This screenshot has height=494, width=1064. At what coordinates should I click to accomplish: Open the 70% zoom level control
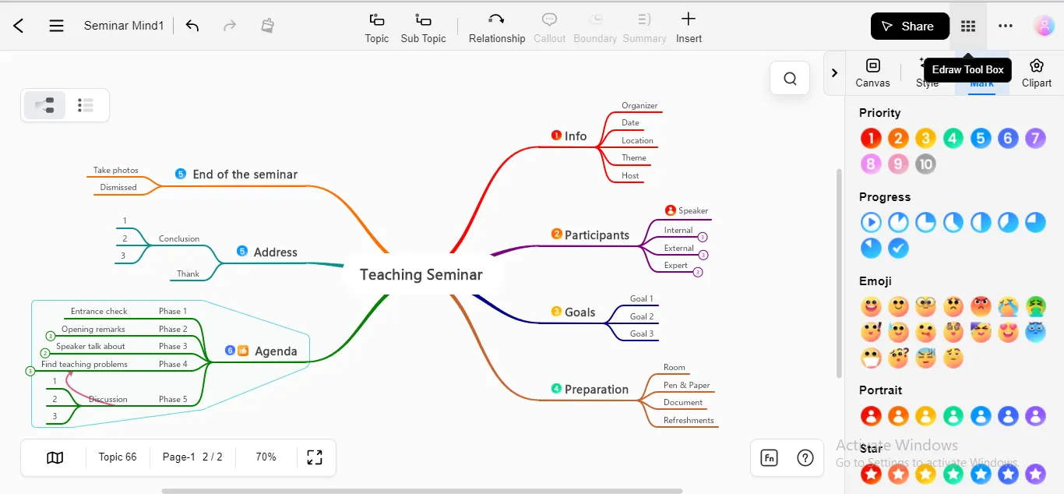(266, 457)
